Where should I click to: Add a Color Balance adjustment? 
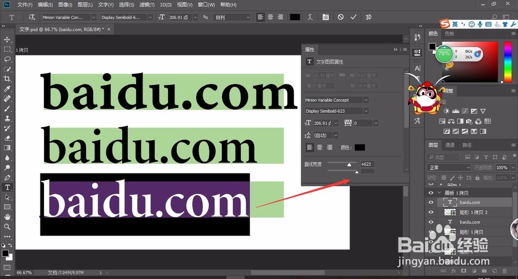click(451, 122)
